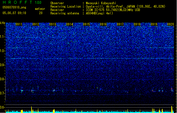Click the 1.0 frequency axis label
Screen dimensions: 177x113
click(2, 51)
